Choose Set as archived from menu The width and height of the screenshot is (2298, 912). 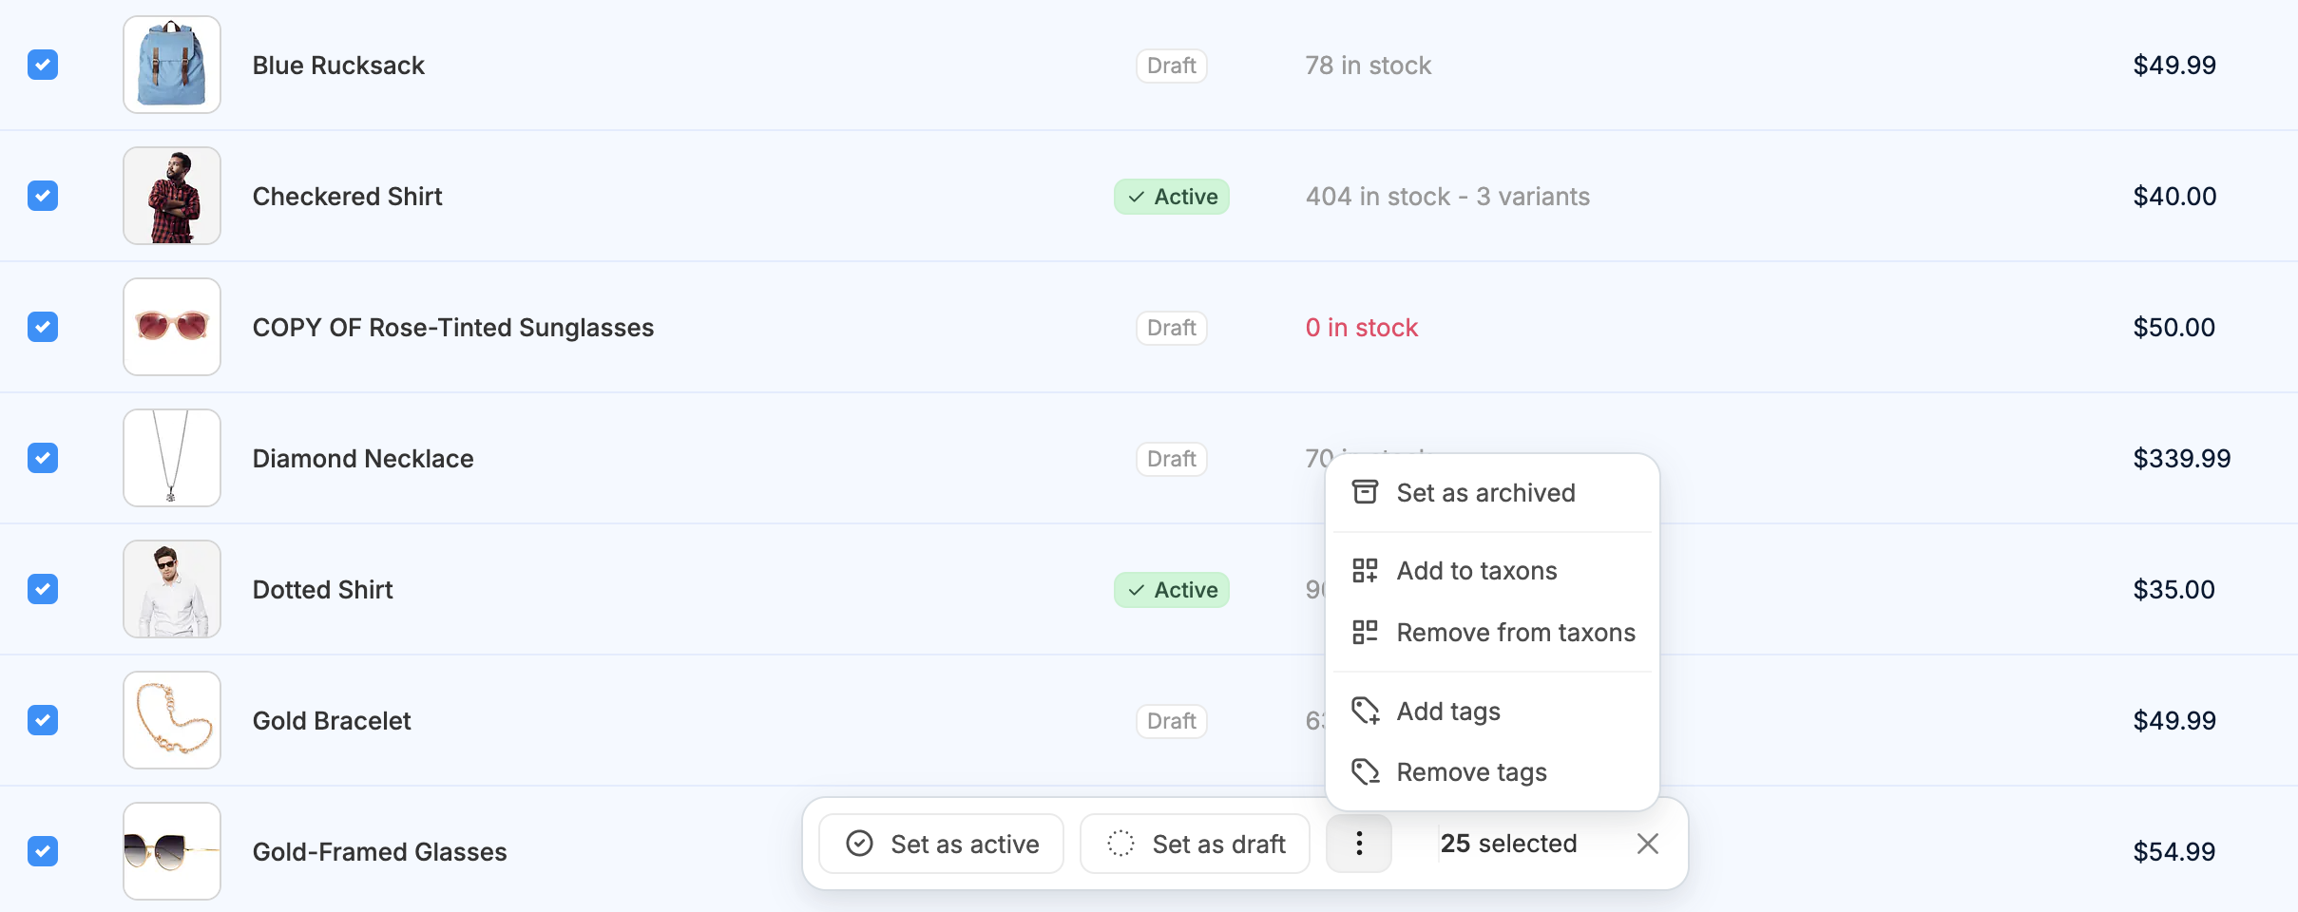tap(1485, 492)
